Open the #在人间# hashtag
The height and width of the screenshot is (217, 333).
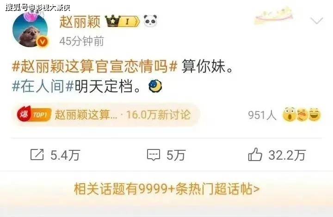click(43, 86)
